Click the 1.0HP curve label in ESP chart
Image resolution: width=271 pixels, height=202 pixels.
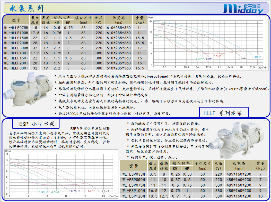click(91, 191)
